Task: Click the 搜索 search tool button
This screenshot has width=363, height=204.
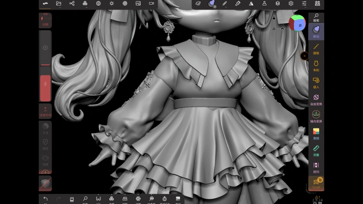Action: pyautogui.click(x=316, y=18)
